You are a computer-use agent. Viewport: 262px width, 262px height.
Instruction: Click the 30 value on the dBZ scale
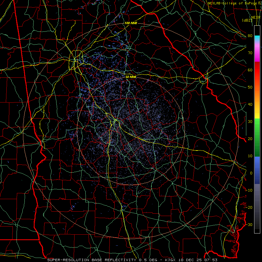[250, 122]
